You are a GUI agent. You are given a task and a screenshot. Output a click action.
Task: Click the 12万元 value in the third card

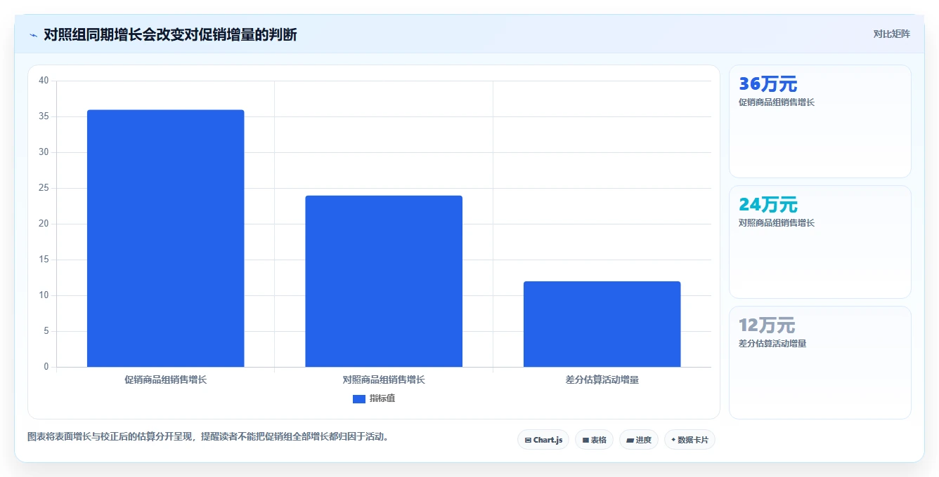(x=767, y=325)
